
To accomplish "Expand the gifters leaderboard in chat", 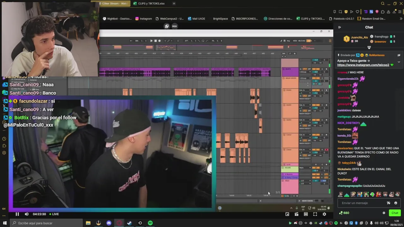I will point(369,48).
